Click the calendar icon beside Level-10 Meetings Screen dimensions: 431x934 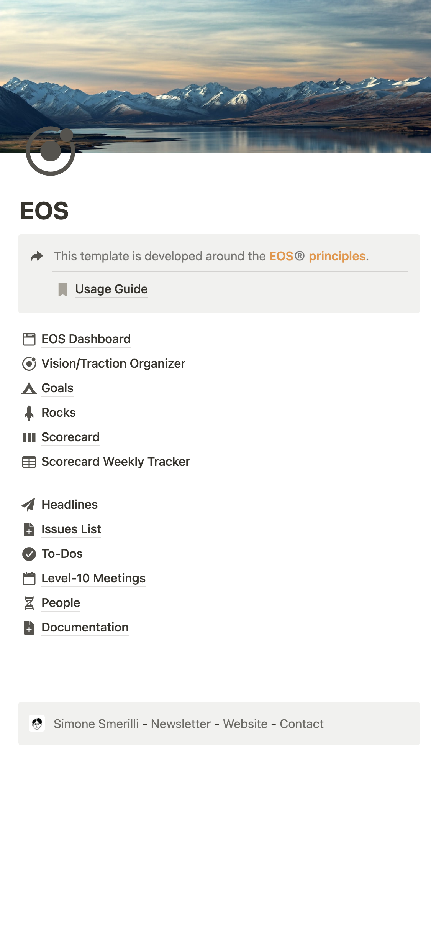pyautogui.click(x=29, y=578)
